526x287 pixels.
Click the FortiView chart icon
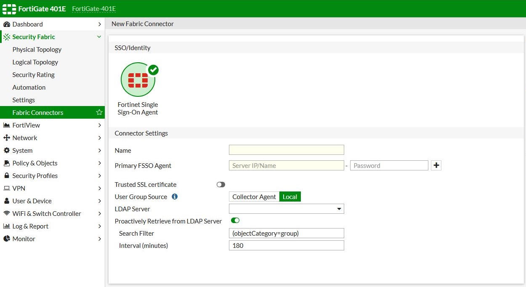[x=7, y=125]
